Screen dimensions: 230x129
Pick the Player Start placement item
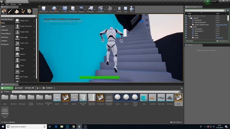(x=25, y=43)
